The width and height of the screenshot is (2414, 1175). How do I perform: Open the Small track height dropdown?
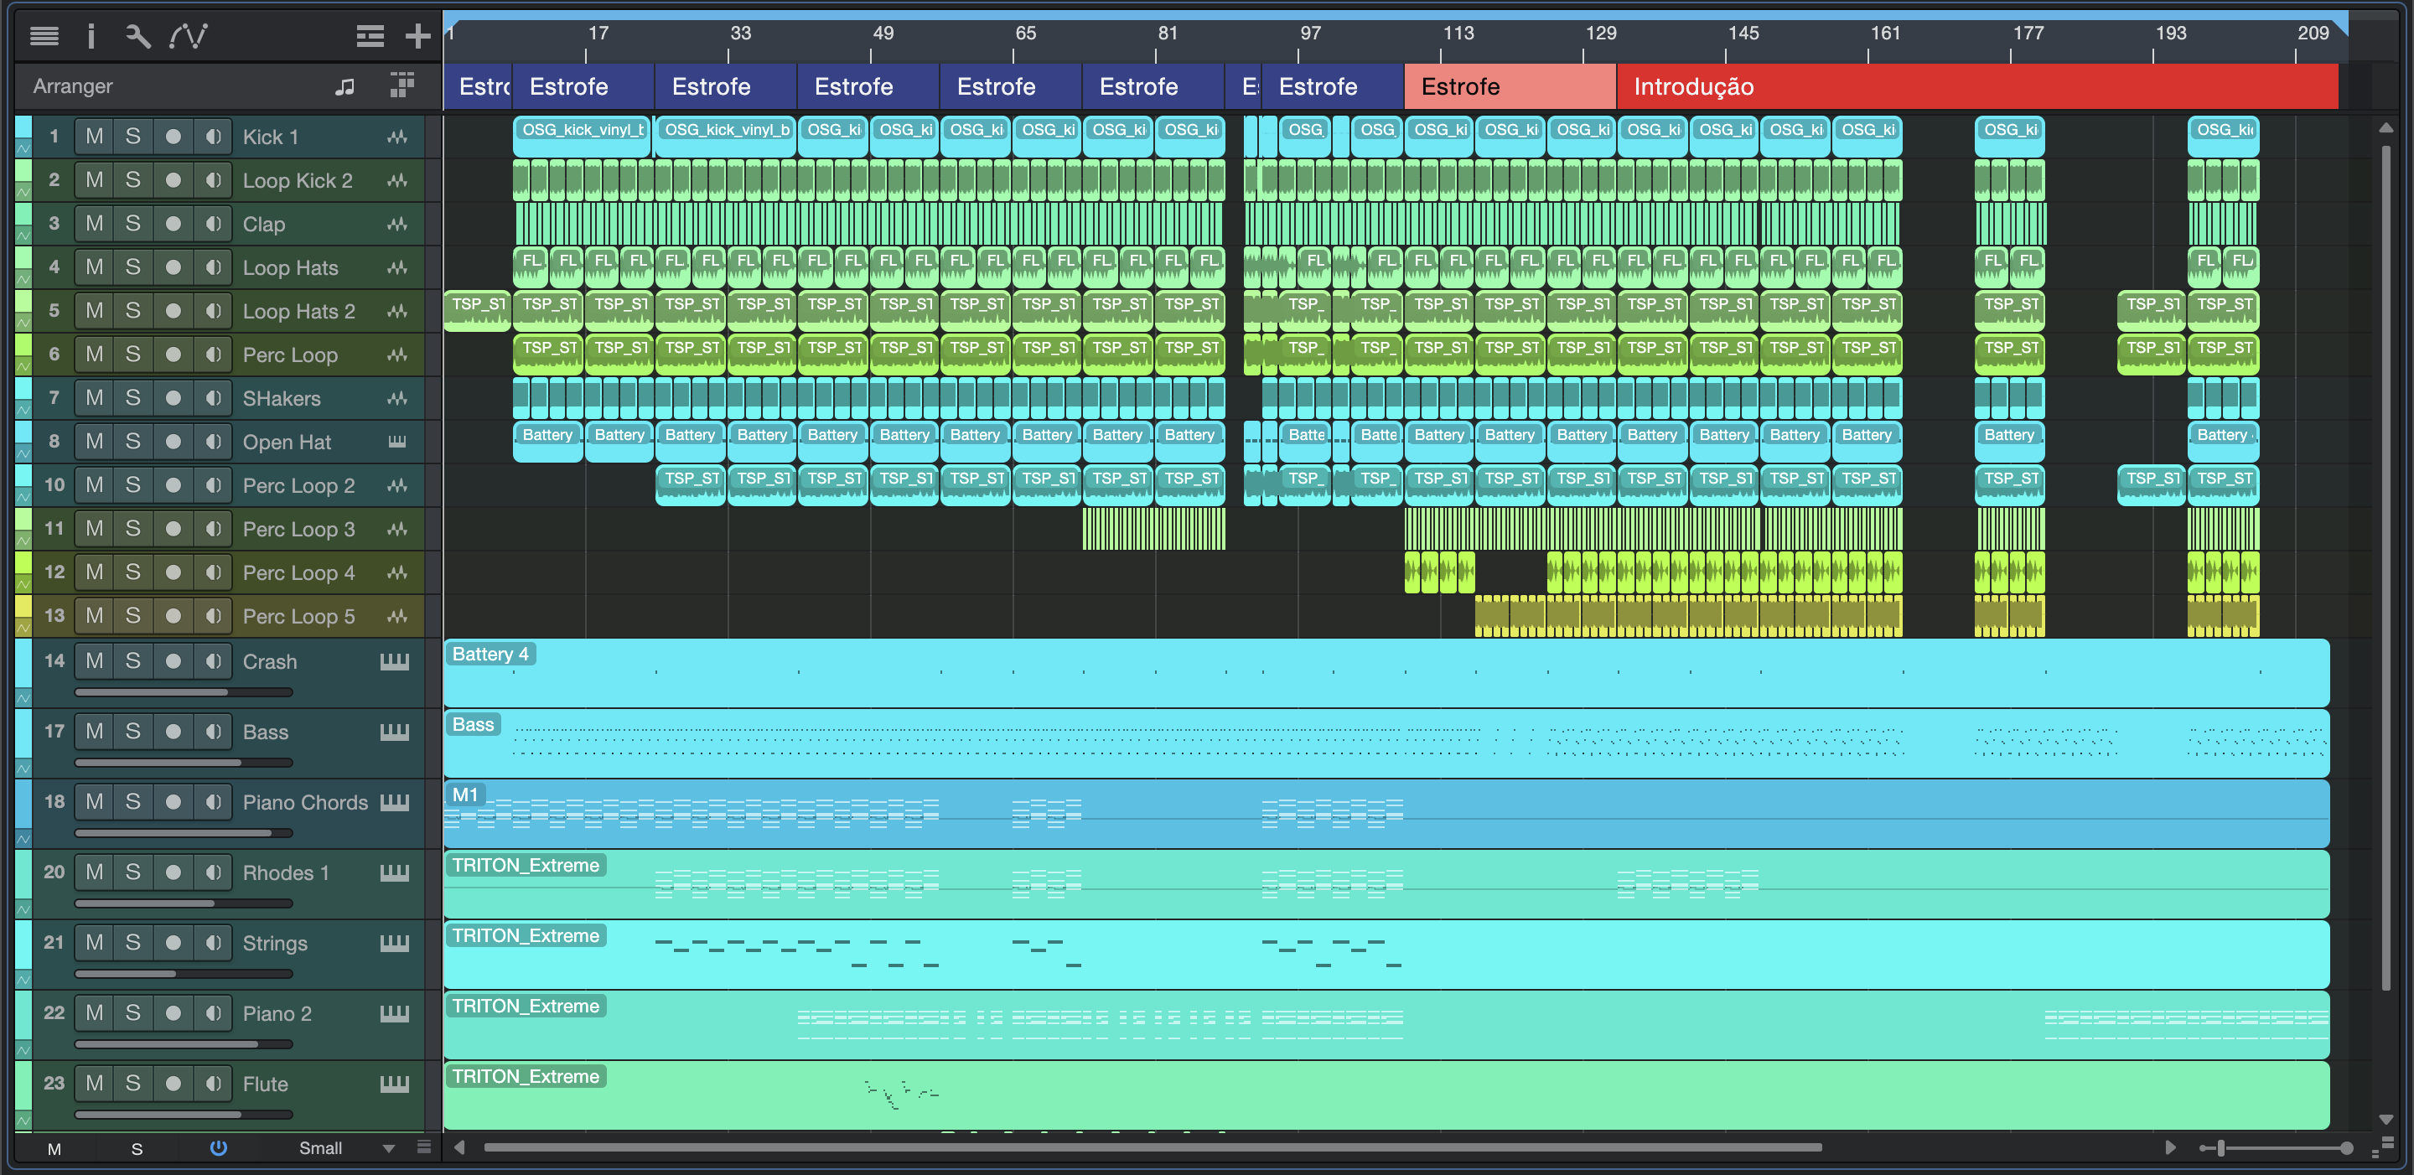[348, 1148]
